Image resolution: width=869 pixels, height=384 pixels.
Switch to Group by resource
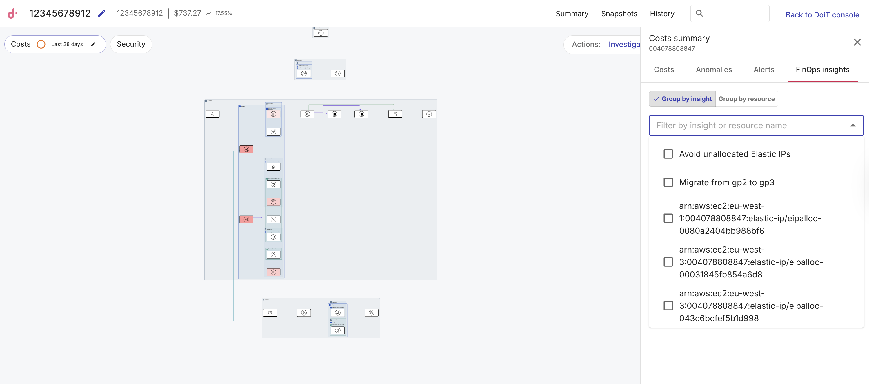pos(747,99)
